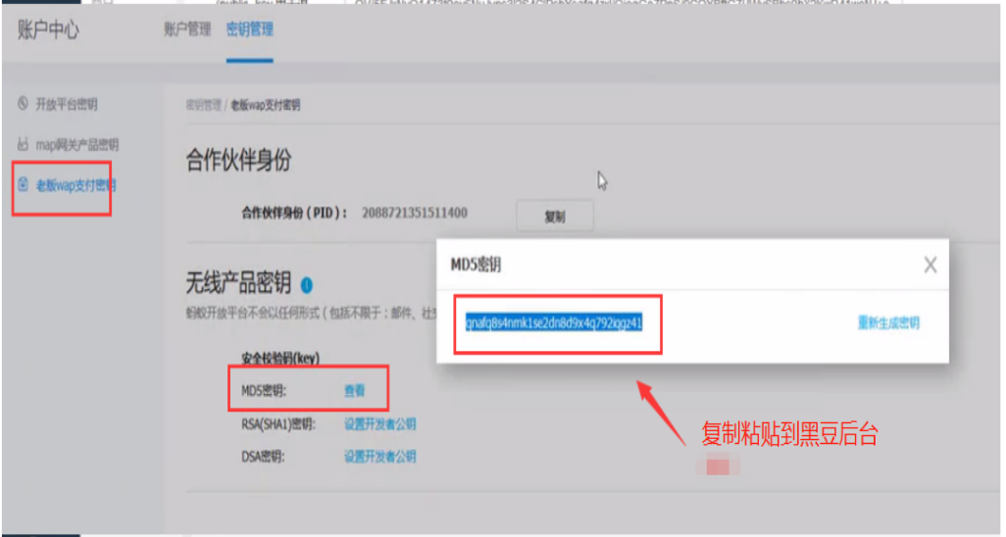Open map网关产品密钥 in the sidebar
The width and height of the screenshot is (1006, 537).
point(77,145)
